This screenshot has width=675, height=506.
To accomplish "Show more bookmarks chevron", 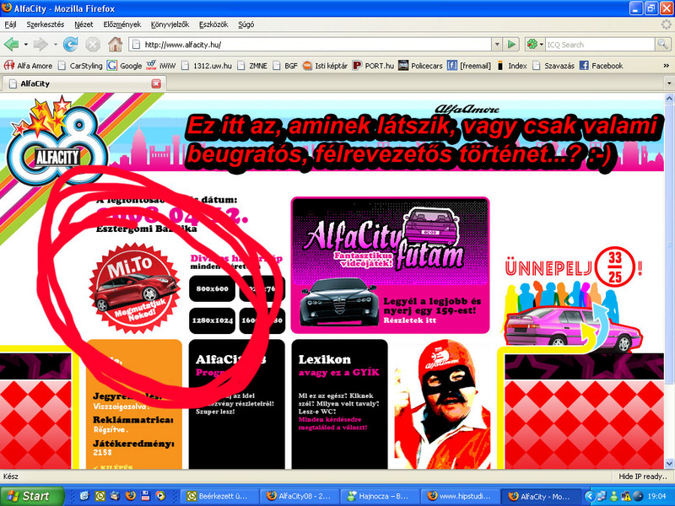I will (666, 66).
